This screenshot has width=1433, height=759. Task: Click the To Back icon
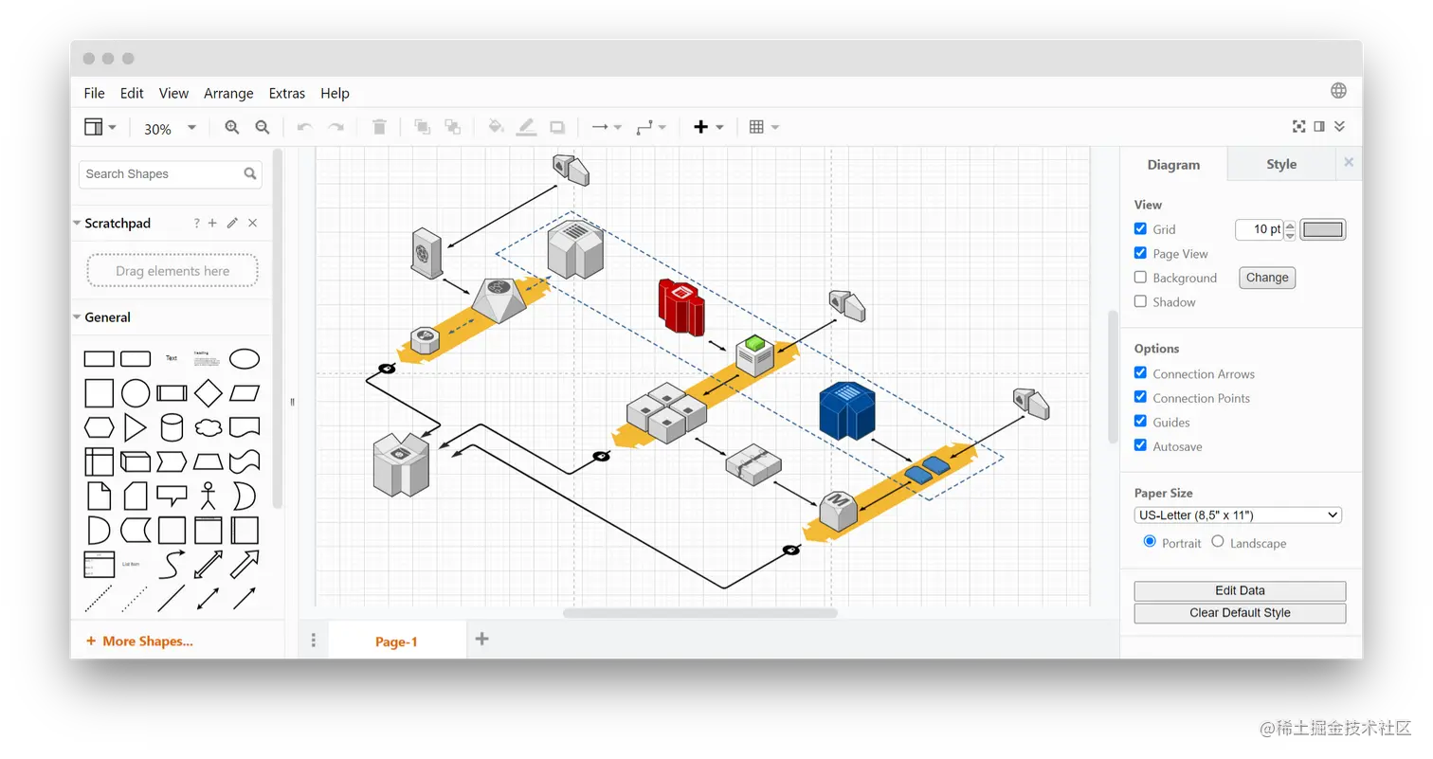[453, 127]
